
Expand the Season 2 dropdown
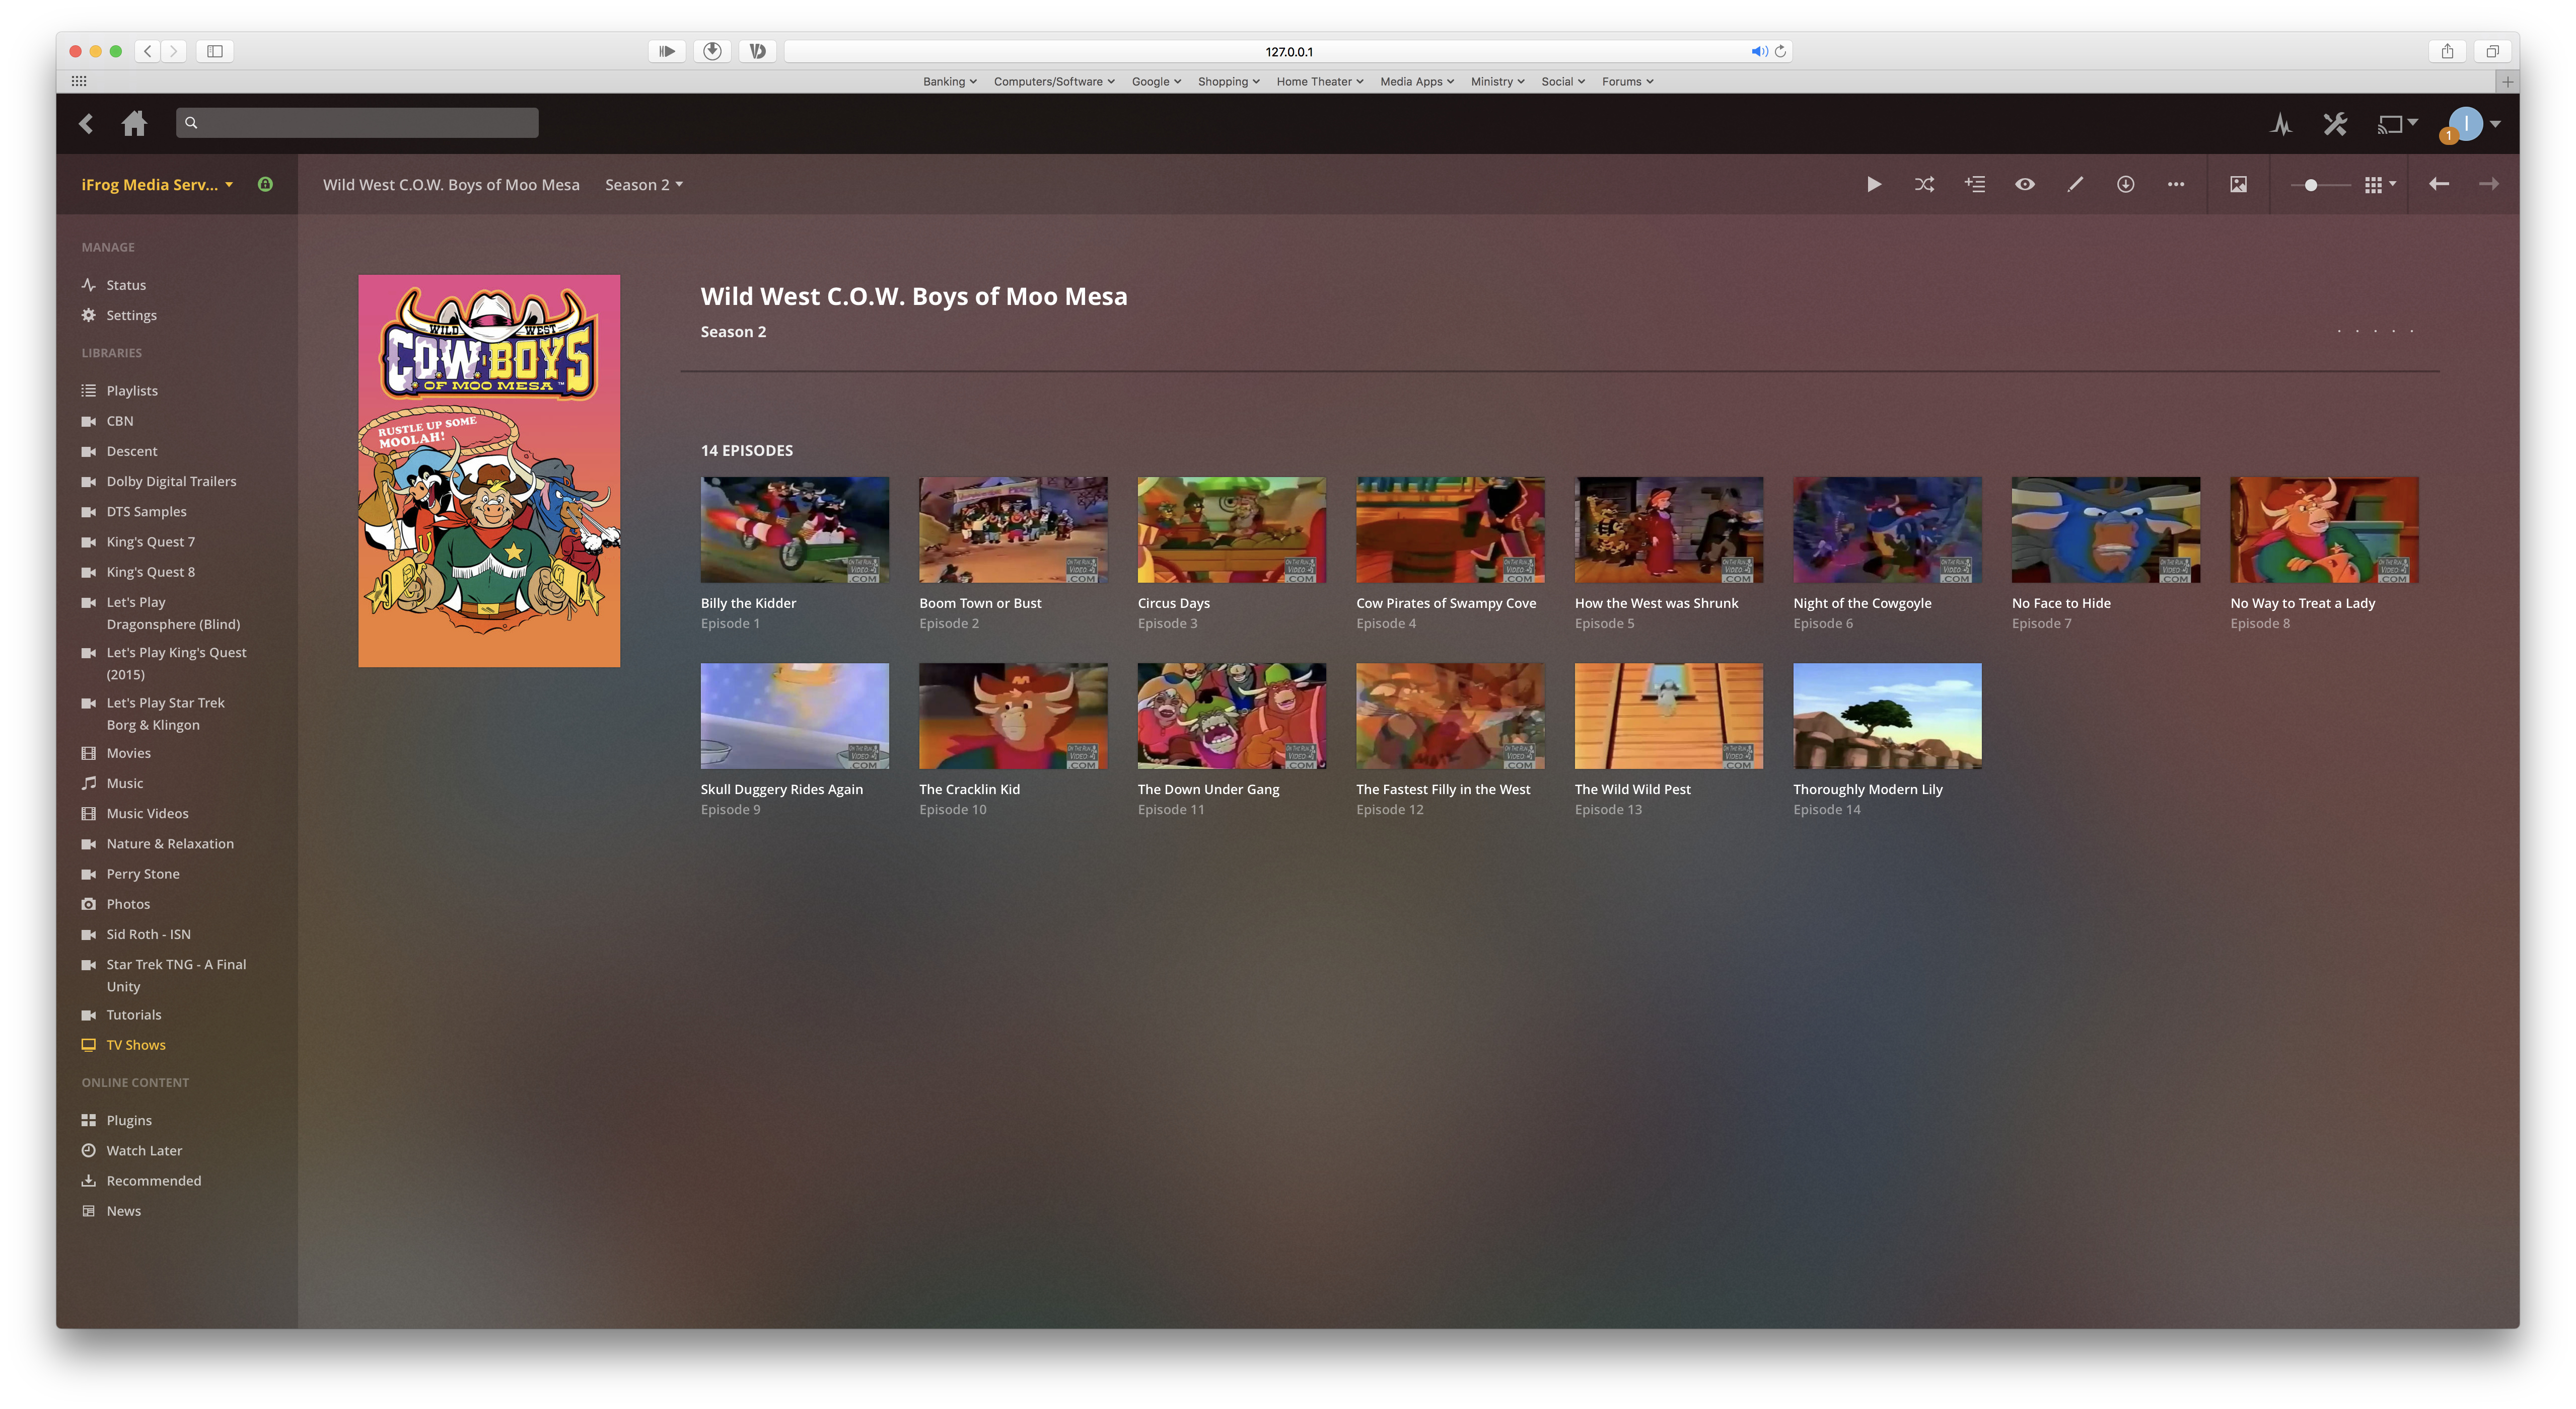coord(643,184)
